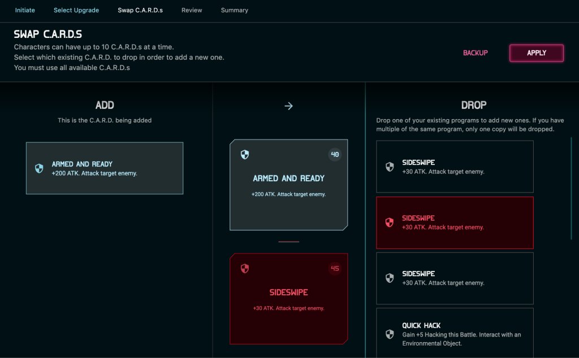This screenshot has height=358, width=579.
Task: Click the 40 cost badge on Armed and Ready
Action: click(335, 154)
